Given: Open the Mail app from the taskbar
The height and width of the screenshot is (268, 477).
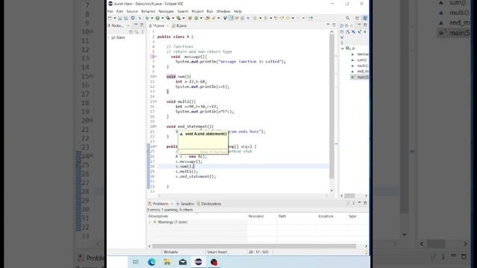Looking at the screenshot, I should point(183,262).
